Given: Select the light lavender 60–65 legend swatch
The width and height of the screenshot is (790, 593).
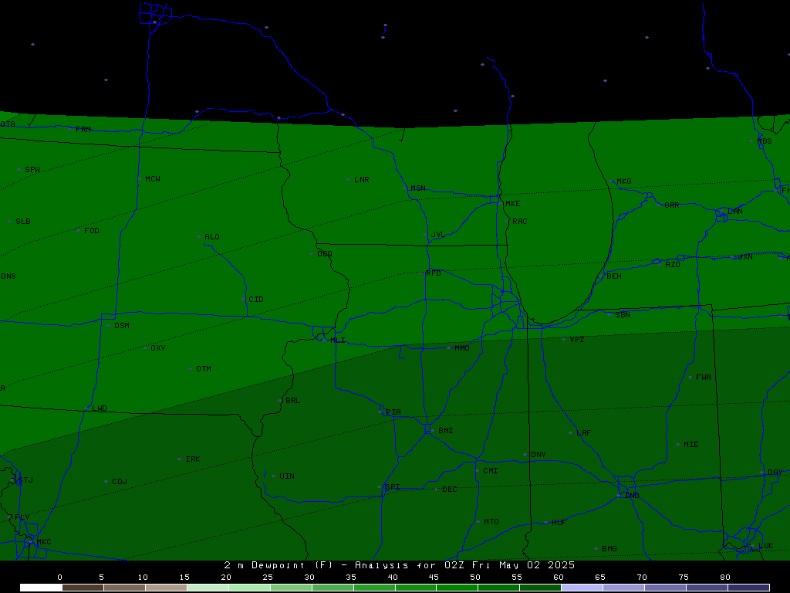Looking at the screenshot, I should pyautogui.click(x=582, y=588).
